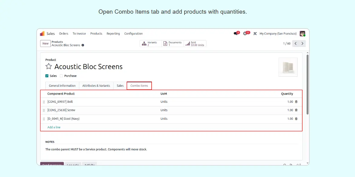Image resolution: width=355 pixels, height=177 pixels.
Task: Delete the Bolt component line
Action: pyautogui.click(x=296, y=102)
